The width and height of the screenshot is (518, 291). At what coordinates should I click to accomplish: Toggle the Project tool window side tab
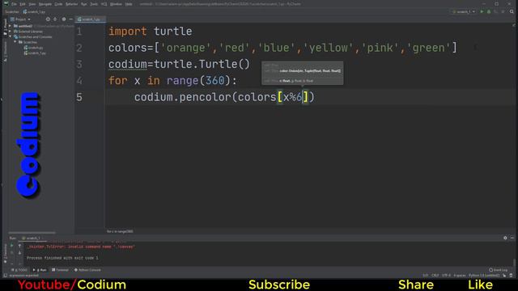tap(6, 27)
